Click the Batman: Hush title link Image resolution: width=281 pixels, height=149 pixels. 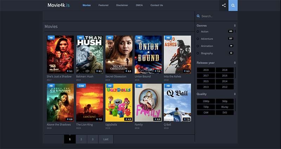click(x=85, y=76)
